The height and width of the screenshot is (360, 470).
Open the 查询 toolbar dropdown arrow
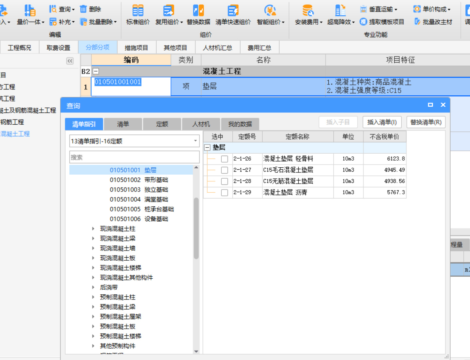[73, 9]
